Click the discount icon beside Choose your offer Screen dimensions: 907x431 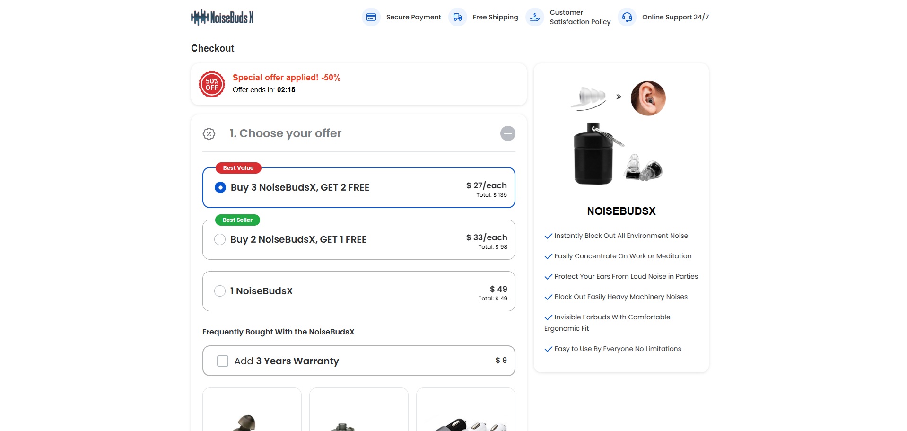click(x=209, y=134)
